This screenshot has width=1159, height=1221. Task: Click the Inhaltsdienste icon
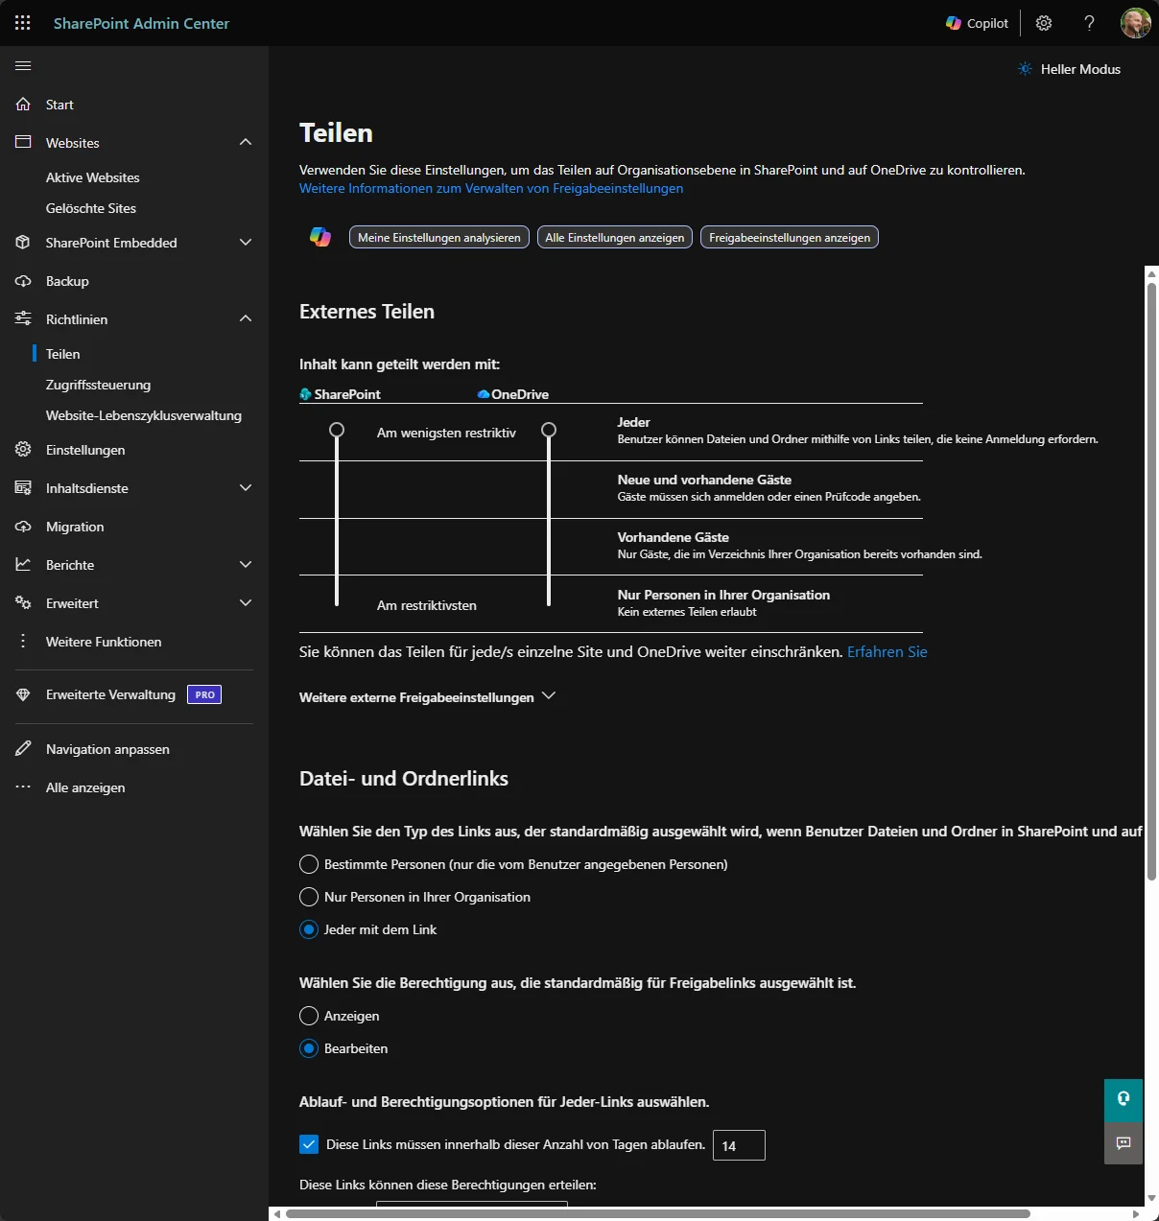[x=23, y=487]
